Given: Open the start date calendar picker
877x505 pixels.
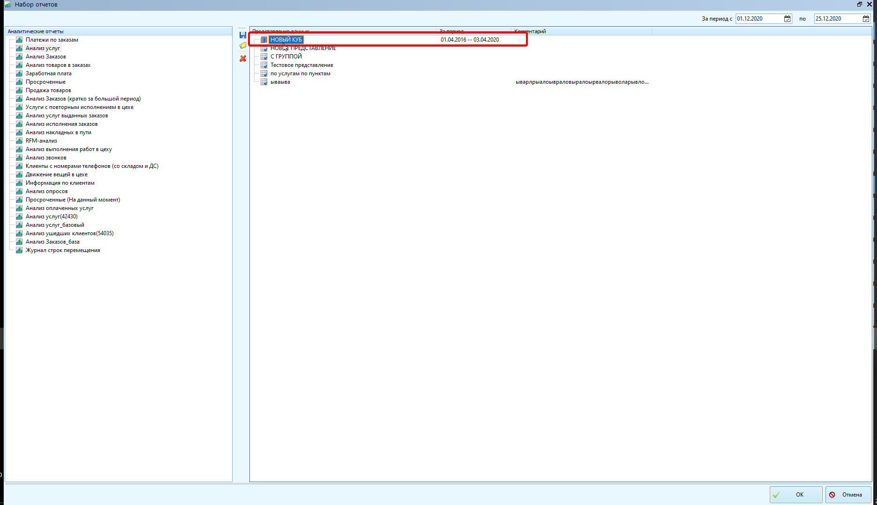Looking at the screenshot, I should point(787,19).
